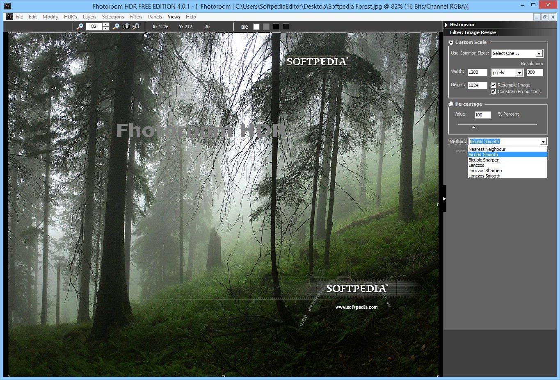The height and width of the screenshot is (380, 560).
Task: Open the Modify menu
Action: tap(50, 17)
